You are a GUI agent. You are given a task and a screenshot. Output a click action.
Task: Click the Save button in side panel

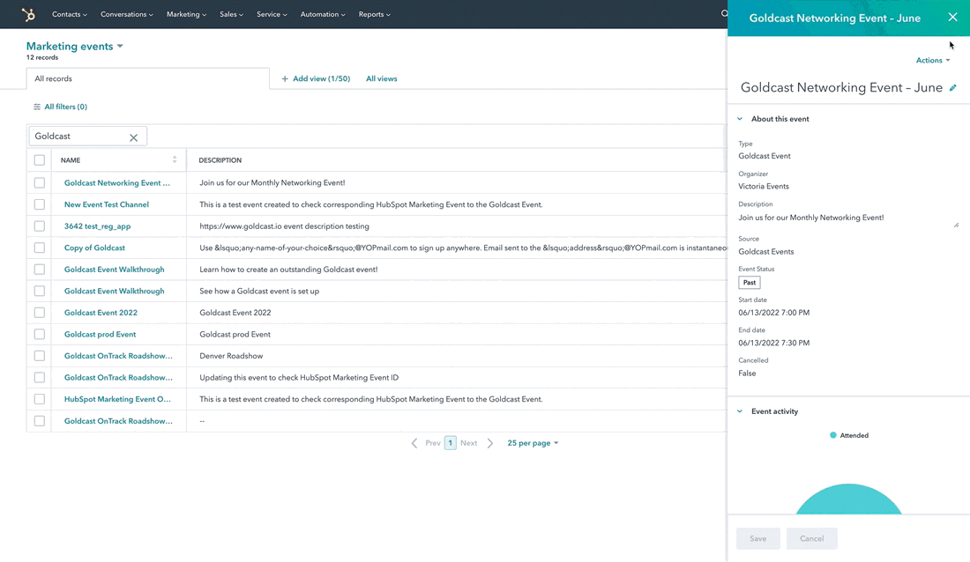(x=757, y=538)
